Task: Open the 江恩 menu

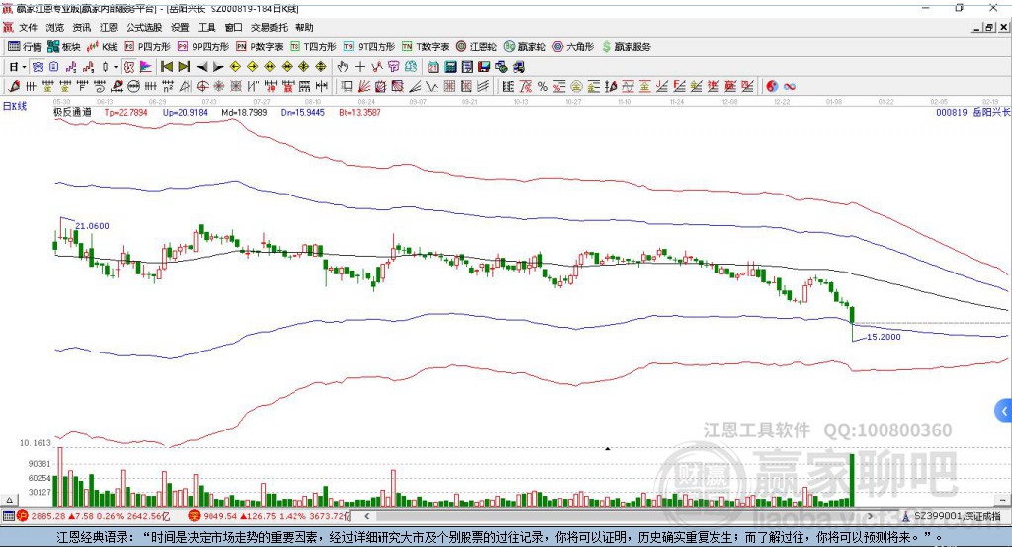Action: pos(109,28)
